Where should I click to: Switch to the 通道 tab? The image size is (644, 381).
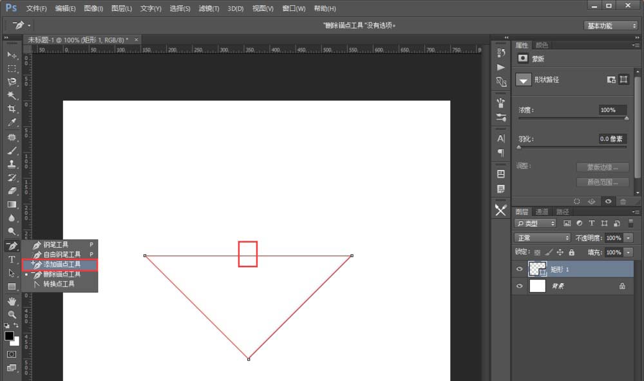point(544,211)
